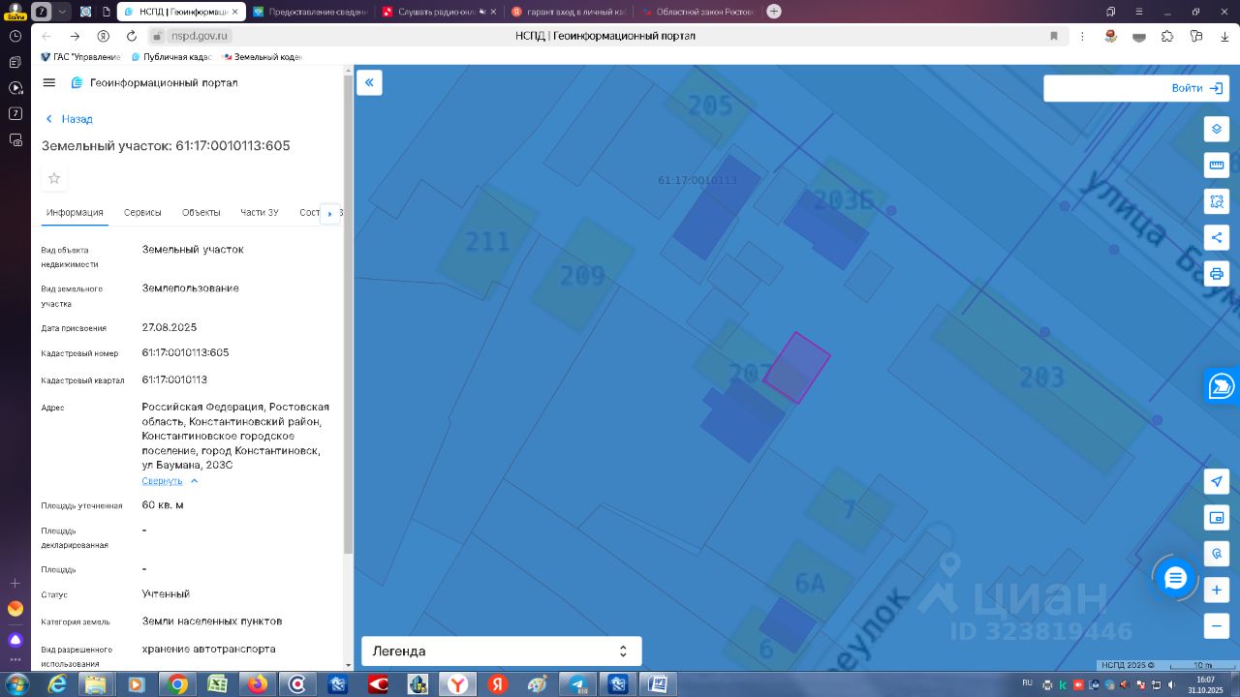Share the current map view
Viewport: 1240px width, 697px height.
(1217, 237)
